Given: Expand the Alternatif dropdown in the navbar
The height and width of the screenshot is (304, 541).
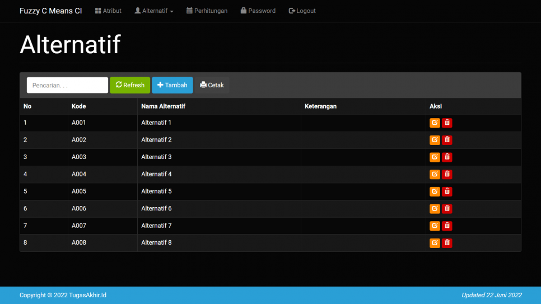Looking at the screenshot, I should 154,11.
